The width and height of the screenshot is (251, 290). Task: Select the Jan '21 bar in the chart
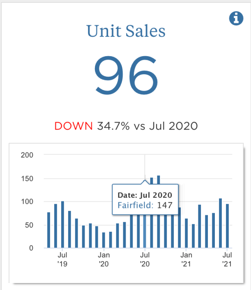(186, 233)
